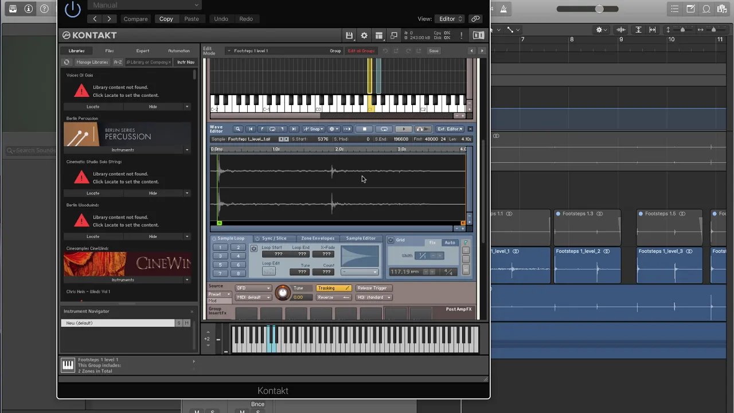The image size is (734, 413).
Task: Switch to the Libraries tab
Action: 76,50
